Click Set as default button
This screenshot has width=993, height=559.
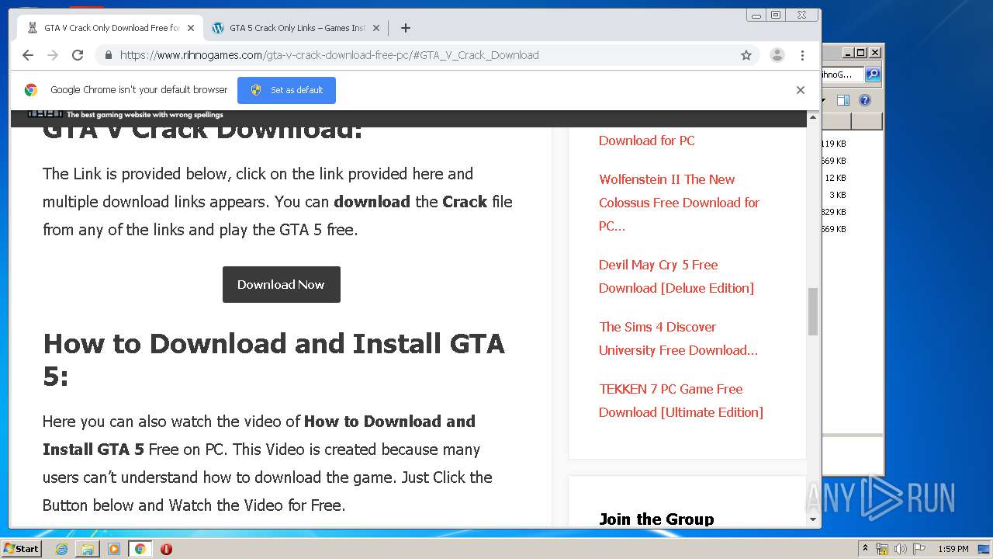click(x=286, y=90)
